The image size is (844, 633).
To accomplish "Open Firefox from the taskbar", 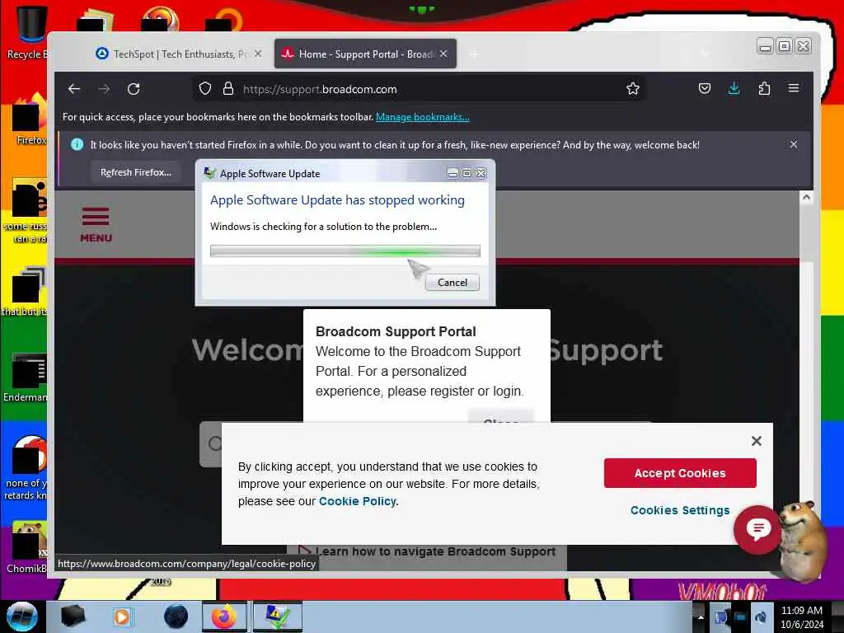I will point(224,617).
